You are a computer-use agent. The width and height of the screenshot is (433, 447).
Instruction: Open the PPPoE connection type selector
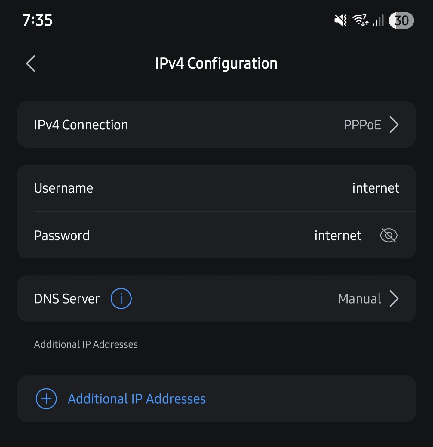[x=362, y=125]
